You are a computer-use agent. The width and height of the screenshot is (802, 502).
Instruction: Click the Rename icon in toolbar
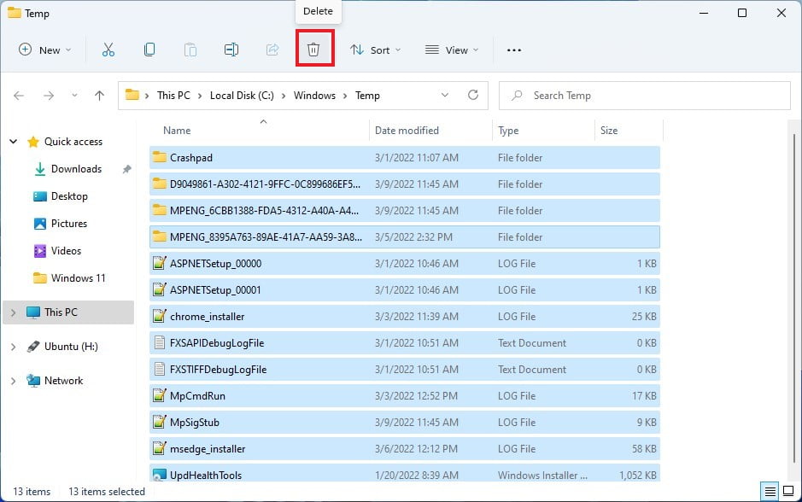(x=231, y=50)
